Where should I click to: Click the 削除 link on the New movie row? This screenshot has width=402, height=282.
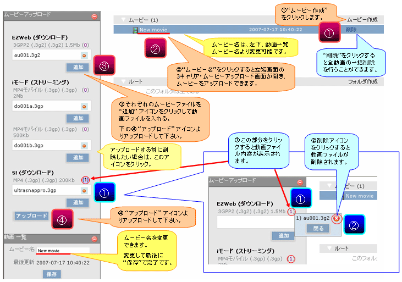[351, 30]
